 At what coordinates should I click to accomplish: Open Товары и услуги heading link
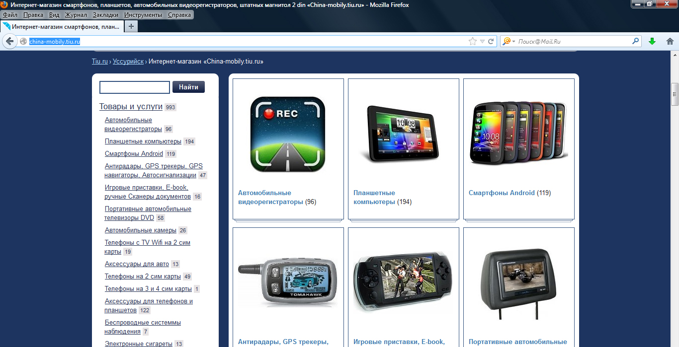coord(131,107)
